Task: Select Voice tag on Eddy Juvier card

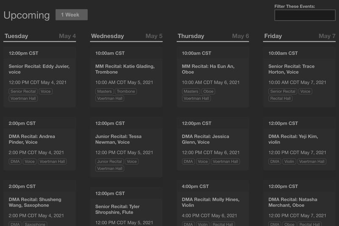Action: (46, 91)
